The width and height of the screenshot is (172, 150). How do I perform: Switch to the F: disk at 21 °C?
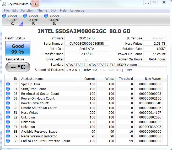34,20
